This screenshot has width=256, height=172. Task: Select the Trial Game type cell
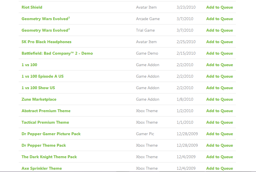[x=145, y=30]
